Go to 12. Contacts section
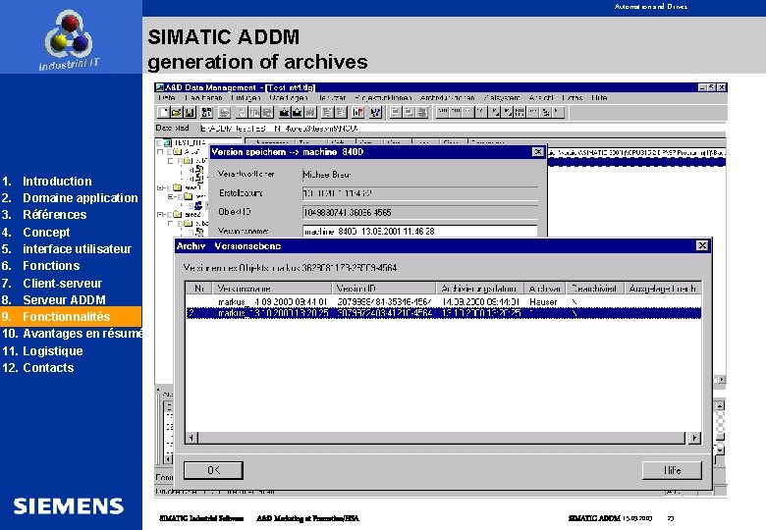Image resolution: width=766 pixels, height=530 pixels. click(x=38, y=368)
